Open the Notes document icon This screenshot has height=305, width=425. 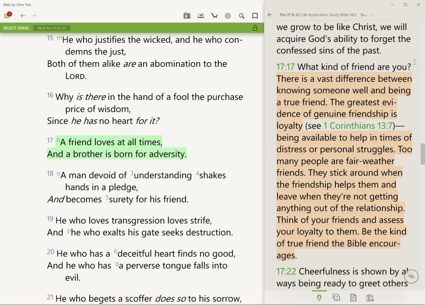coord(353,297)
